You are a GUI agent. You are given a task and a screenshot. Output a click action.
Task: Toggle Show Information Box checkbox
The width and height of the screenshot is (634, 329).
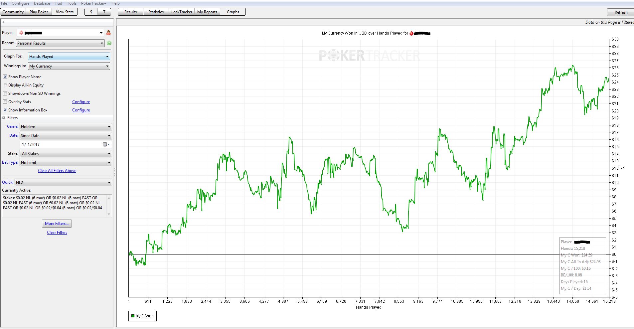click(x=5, y=110)
